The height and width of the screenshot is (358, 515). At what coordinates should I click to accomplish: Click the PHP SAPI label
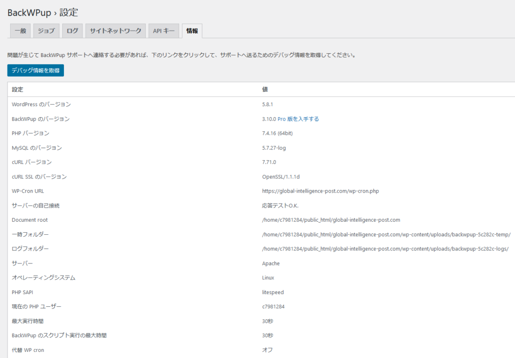coord(22,292)
